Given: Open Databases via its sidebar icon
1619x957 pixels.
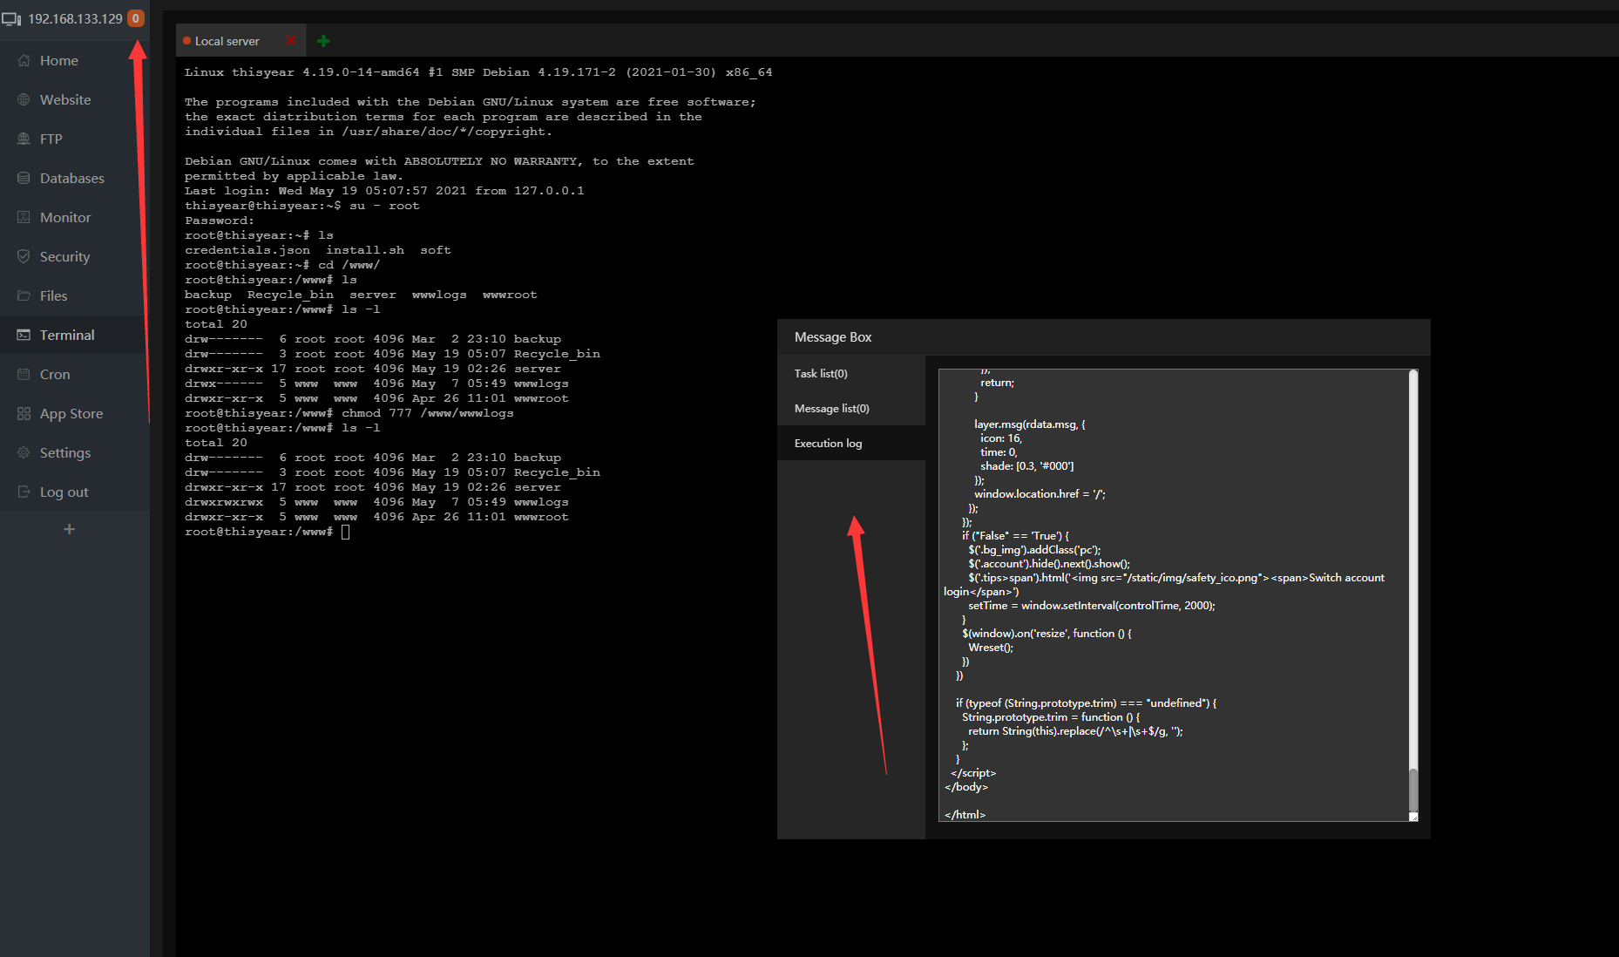Looking at the screenshot, I should tap(24, 179).
